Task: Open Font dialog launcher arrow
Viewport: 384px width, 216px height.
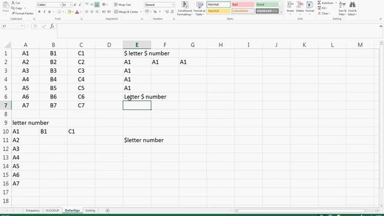Action: (x=82, y=19)
